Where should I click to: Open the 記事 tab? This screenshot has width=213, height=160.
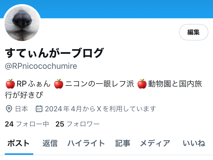123,144
